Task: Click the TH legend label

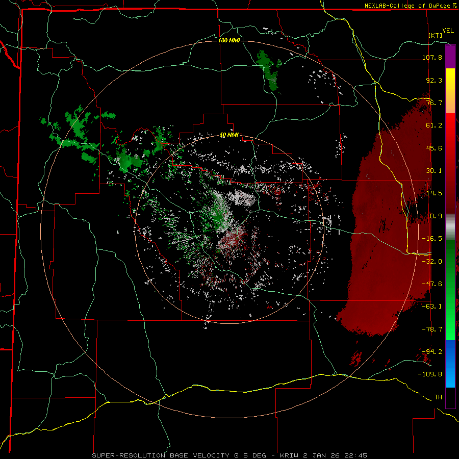Action: [438, 397]
